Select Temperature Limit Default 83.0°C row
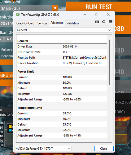This screenshot has height=155, width=131. 62,124
